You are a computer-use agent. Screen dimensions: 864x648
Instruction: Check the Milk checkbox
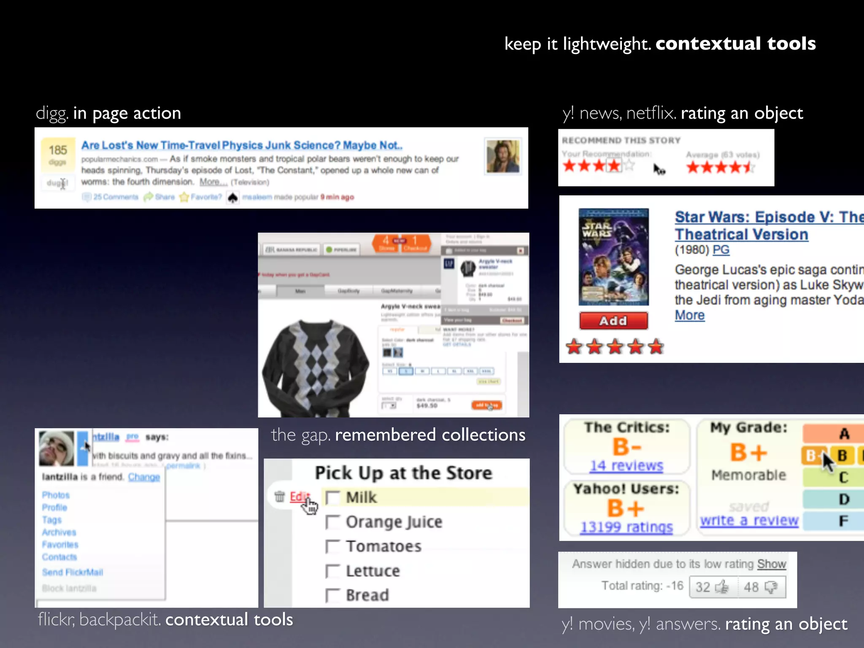tap(333, 497)
